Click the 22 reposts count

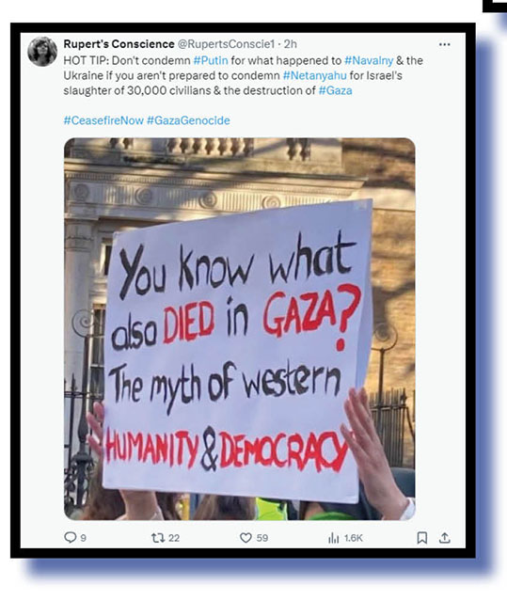point(174,538)
